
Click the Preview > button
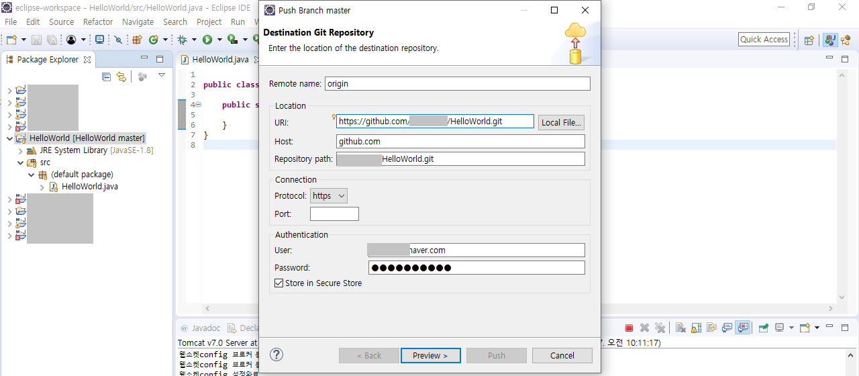[431, 356]
